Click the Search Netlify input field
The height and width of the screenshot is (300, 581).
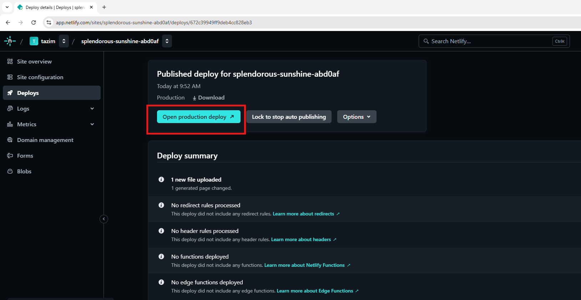(x=489, y=41)
